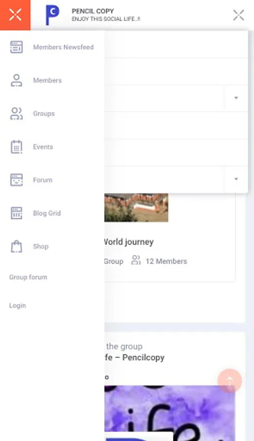Click the scroll-to-top arrow button
254x441 pixels.
point(230,381)
